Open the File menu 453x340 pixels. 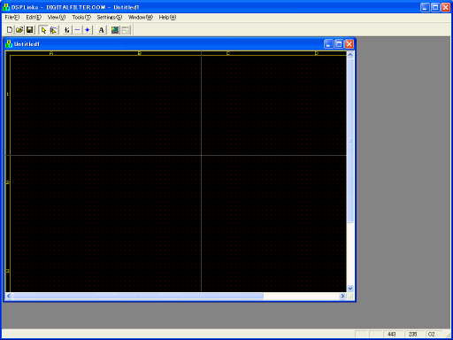click(x=12, y=18)
